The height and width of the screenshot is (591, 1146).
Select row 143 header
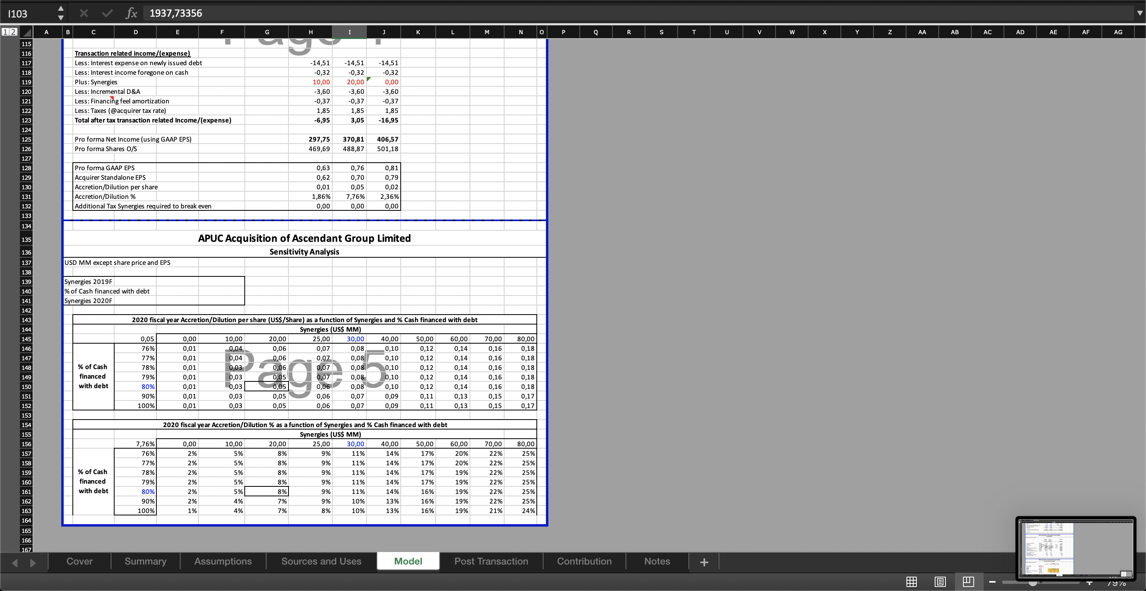click(26, 320)
